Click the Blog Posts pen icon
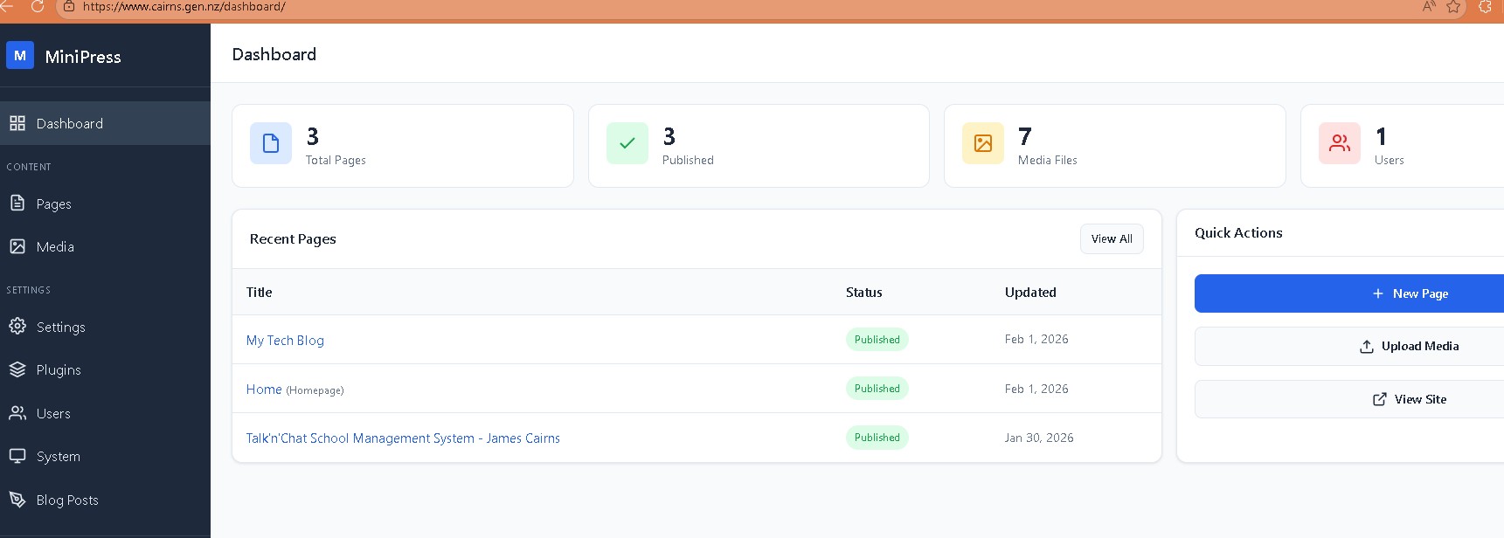 (x=17, y=500)
